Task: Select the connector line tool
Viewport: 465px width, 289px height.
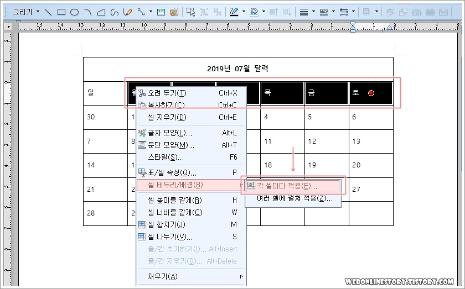Action: (141, 12)
